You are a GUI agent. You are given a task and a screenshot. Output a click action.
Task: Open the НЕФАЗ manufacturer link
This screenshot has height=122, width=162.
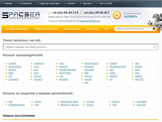click(x=138, y=76)
